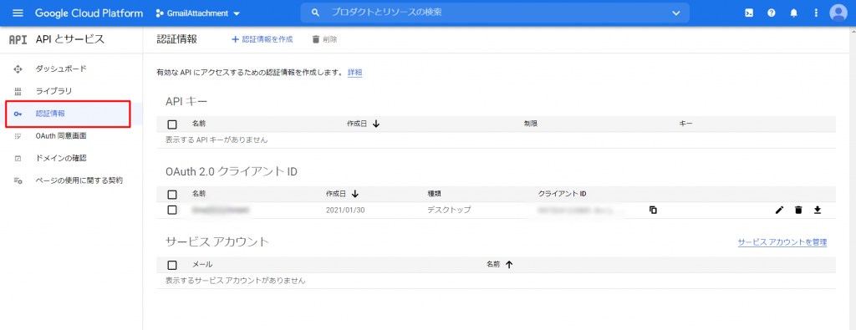The image size is (856, 330).
Task: Open ダッシュボード in sidebar
Action: tap(61, 69)
